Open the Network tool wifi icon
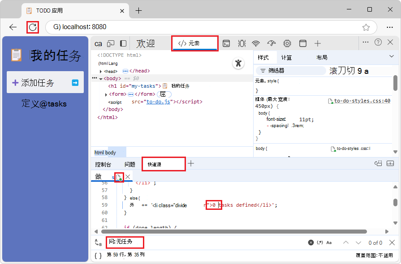 tap(256, 43)
